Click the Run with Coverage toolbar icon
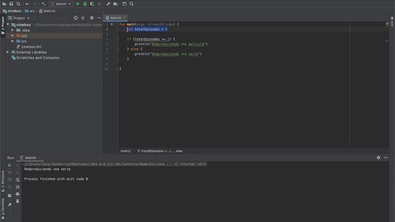The image size is (395, 222). [92, 4]
